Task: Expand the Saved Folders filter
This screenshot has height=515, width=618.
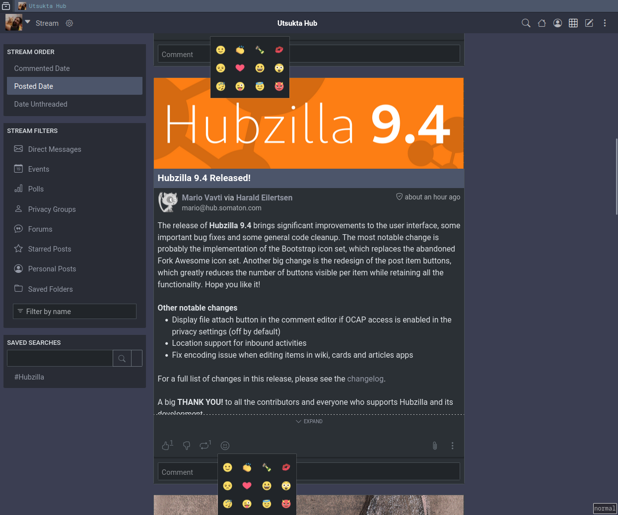Action: coord(74,289)
